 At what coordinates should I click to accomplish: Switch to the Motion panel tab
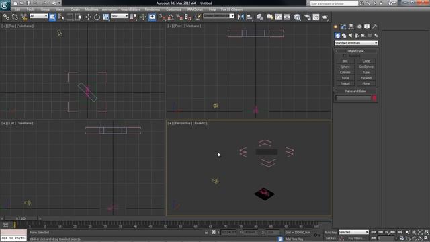[359, 27]
